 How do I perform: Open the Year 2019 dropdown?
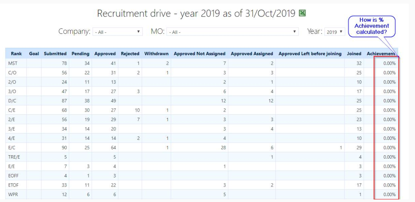point(335,32)
